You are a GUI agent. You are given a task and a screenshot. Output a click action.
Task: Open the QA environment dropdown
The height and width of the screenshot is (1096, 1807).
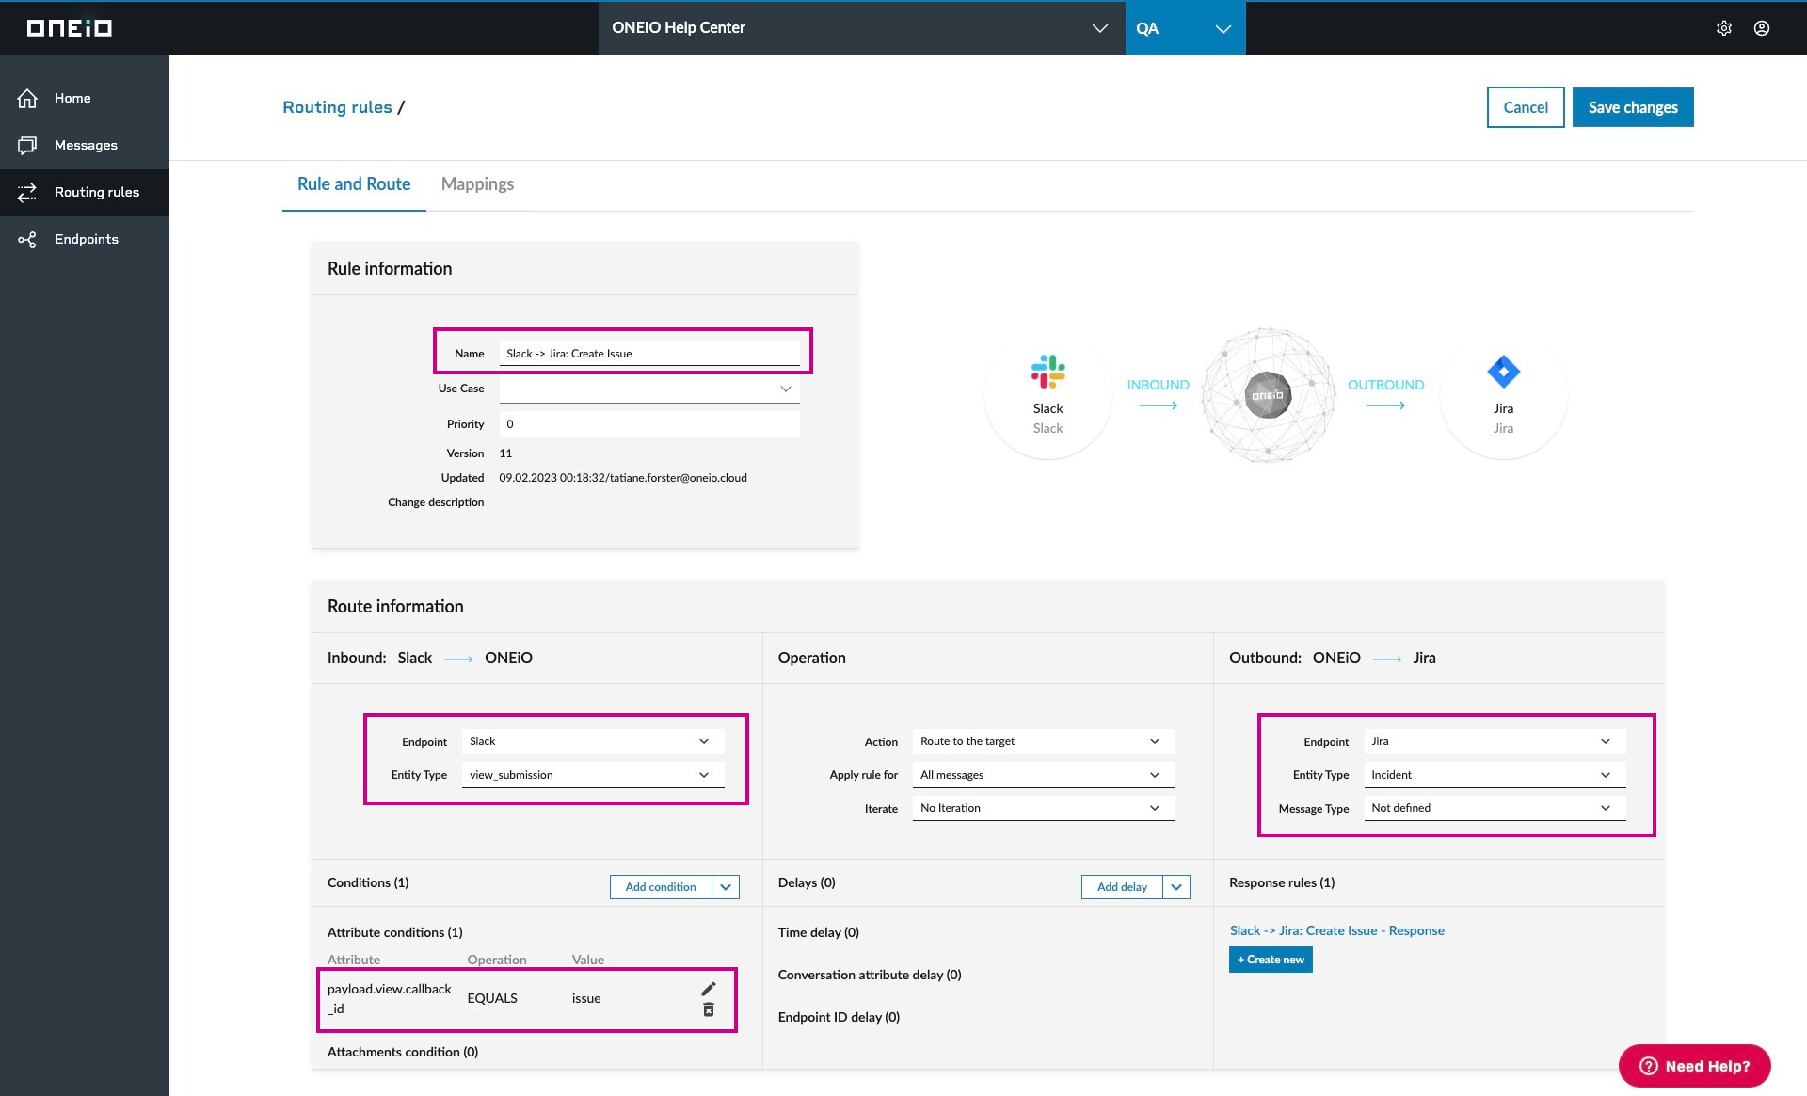coord(1185,28)
